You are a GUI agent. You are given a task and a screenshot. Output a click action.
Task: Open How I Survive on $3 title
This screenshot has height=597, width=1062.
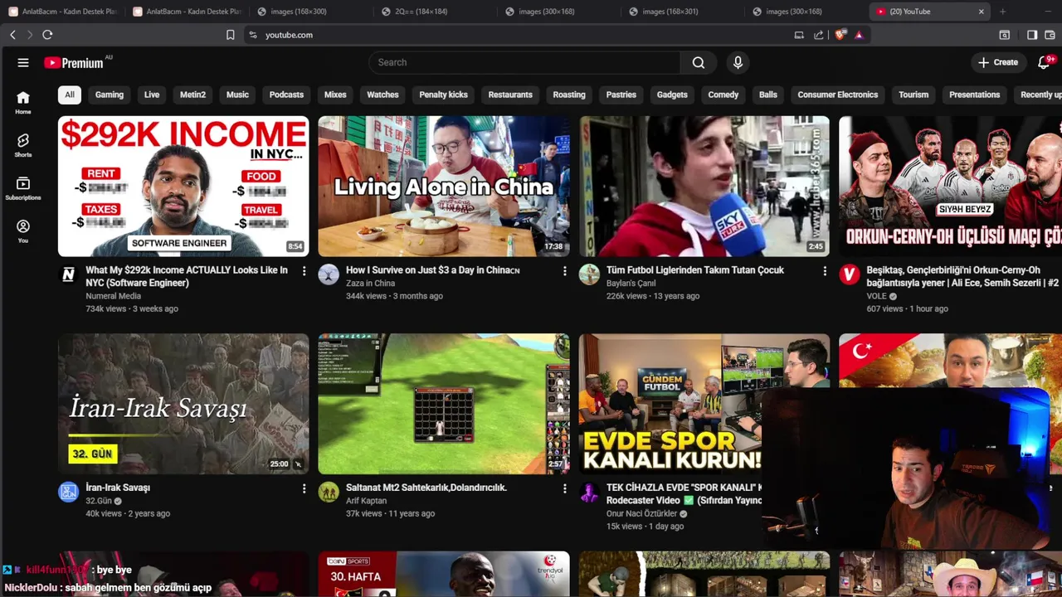point(432,270)
